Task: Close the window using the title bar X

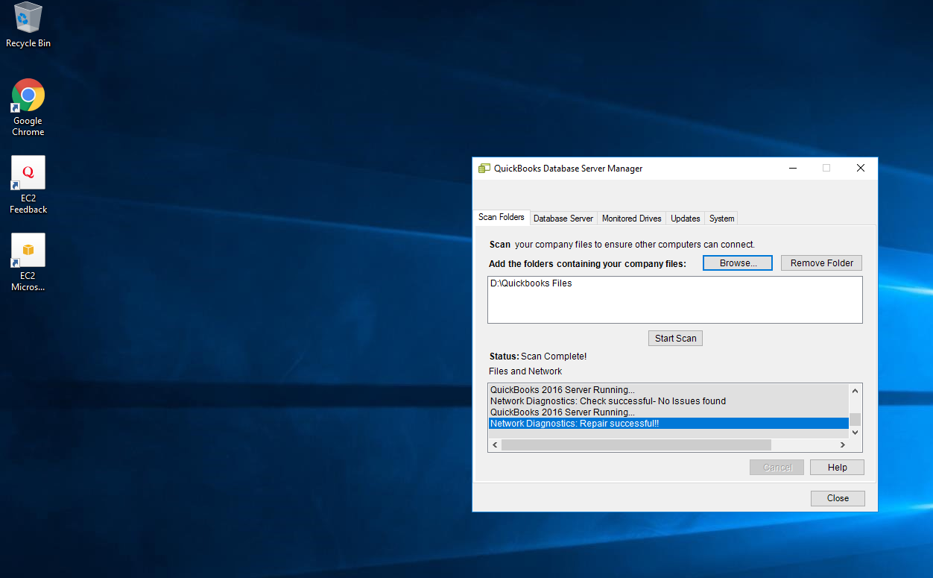Action: (861, 169)
